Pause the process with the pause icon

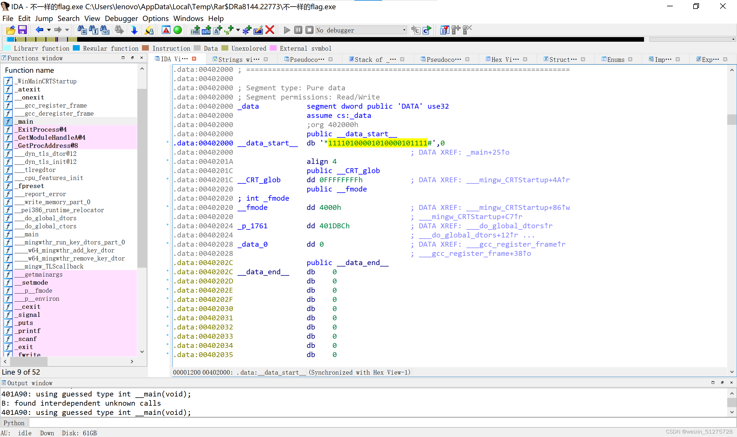[x=298, y=30]
